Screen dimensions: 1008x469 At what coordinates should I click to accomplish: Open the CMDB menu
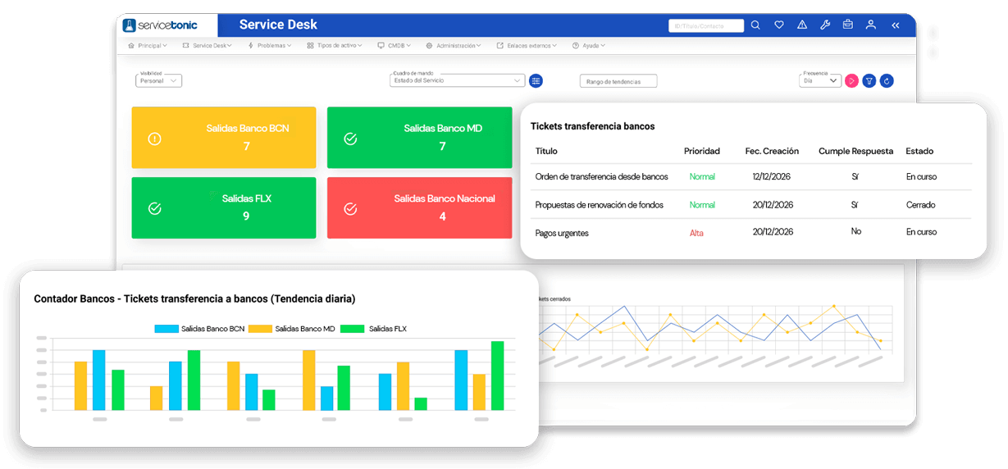pos(395,46)
